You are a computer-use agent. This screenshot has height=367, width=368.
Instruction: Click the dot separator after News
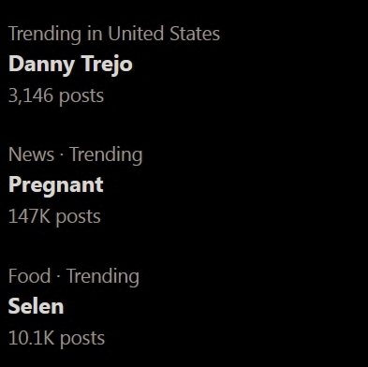click(x=62, y=155)
